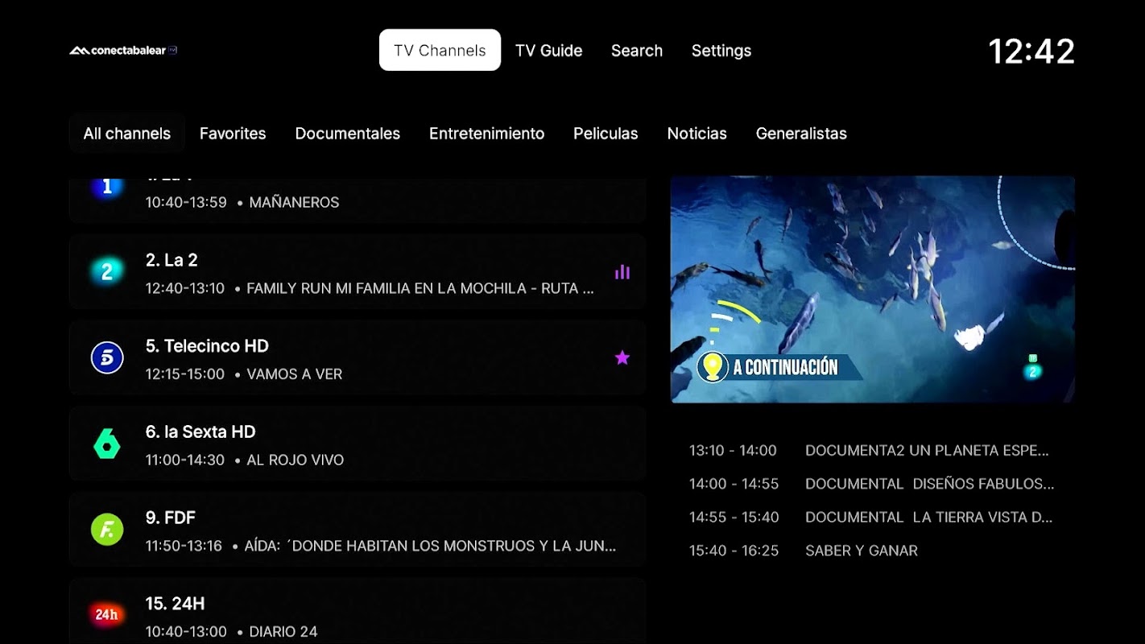This screenshot has width=1145, height=644.
Task: Select channel title 5. Telecinco HD
Action: click(207, 346)
